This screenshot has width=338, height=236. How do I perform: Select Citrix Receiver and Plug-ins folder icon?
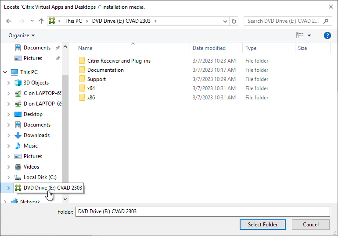click(82, 61)
